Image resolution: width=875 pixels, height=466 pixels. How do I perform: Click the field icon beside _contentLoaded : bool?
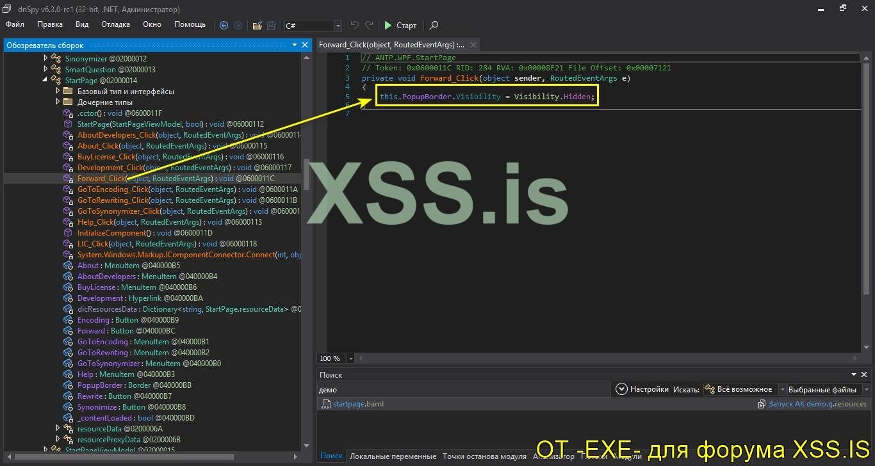pos(68,417)
